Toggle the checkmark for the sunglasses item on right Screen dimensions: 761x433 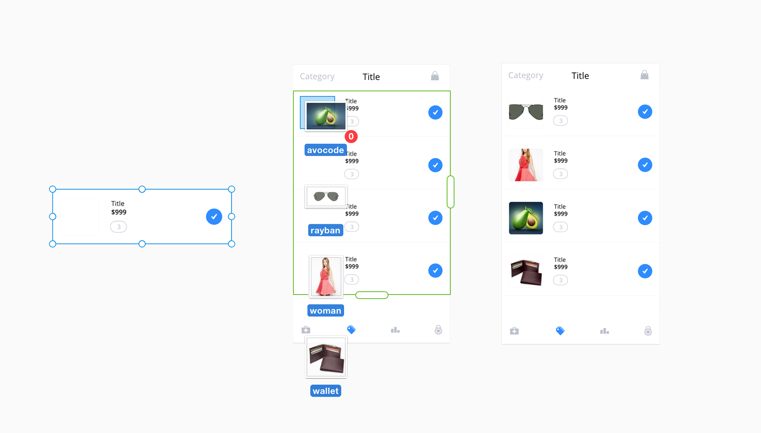click(x=645, y=111)
